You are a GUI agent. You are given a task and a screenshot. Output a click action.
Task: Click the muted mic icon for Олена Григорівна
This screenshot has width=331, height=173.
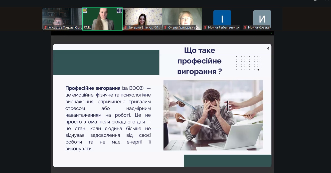165,27
